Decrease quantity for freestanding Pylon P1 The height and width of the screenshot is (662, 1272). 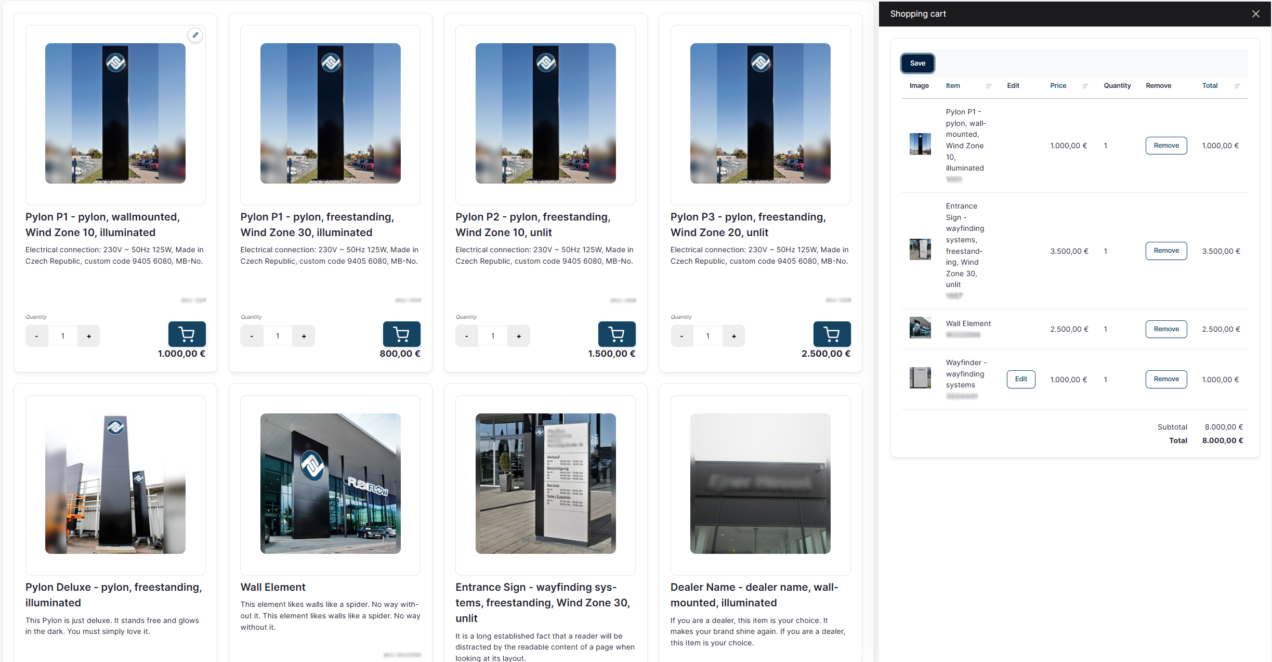click(x=252, y=335)
